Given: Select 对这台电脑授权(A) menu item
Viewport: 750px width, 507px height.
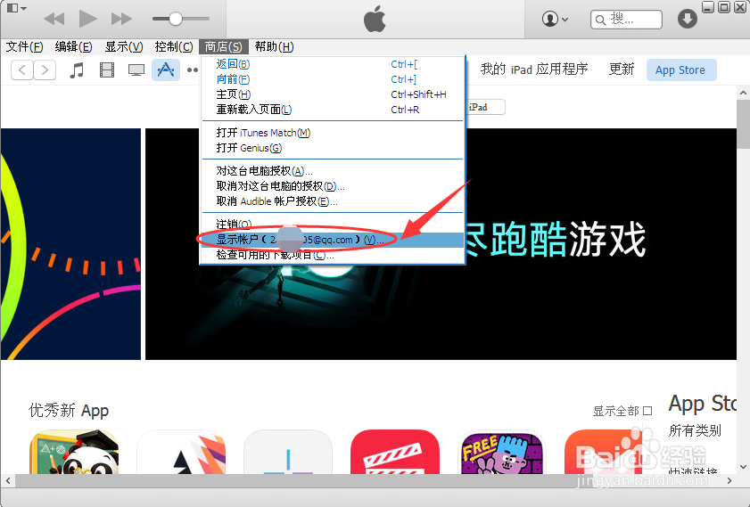Looking at the screenshot, I should coord(333,171).
